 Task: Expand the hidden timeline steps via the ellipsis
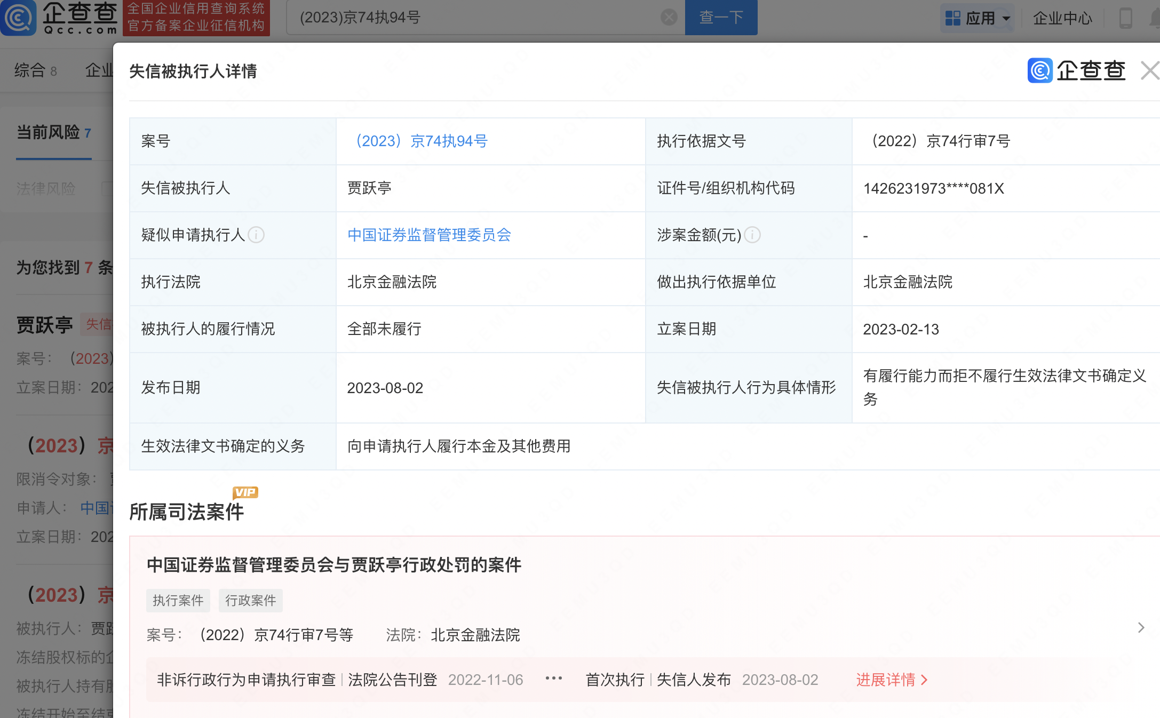(553, 677)
